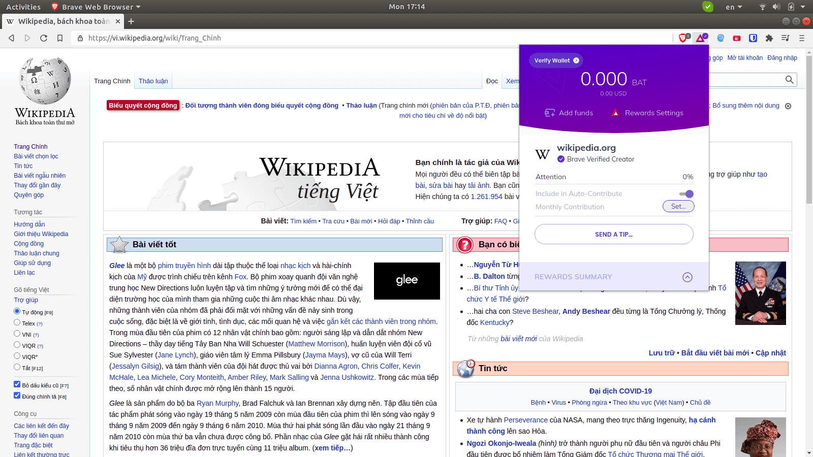
Task: Open the Bitwarden shield extension
Action: 753,38
